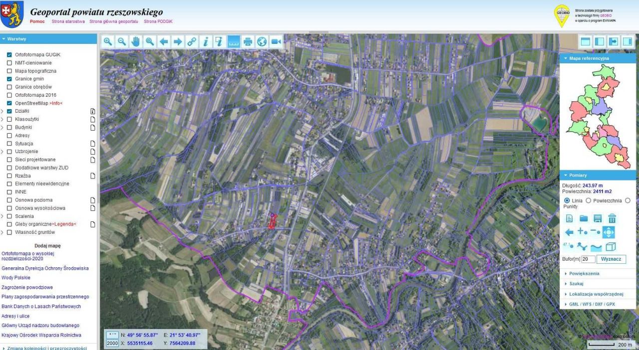The width and height of the screenshot is (639, 350).
Task: Click the trash icon in Pomiary panel
Action: coord(612,218)
